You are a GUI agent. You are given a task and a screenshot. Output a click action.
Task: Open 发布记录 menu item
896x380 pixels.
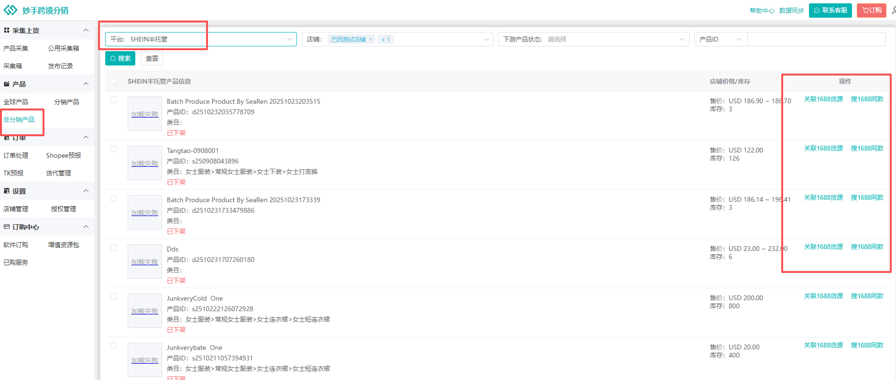click(x=60, y=66)
